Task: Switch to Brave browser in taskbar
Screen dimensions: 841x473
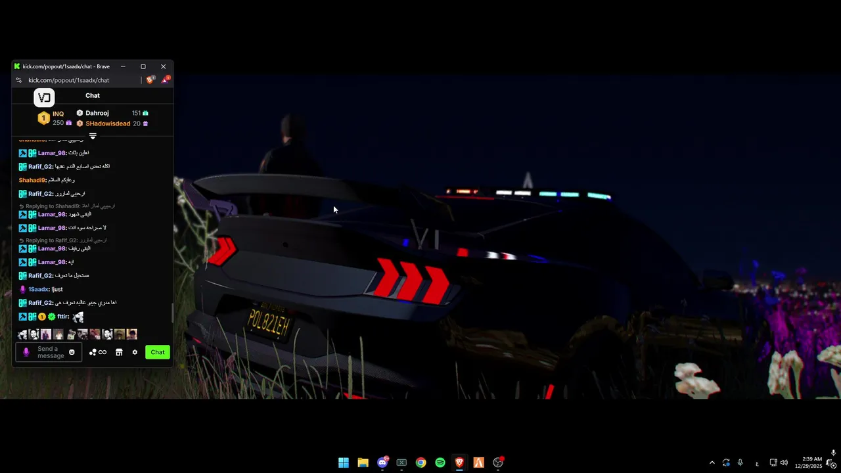Action: point(459,462)
